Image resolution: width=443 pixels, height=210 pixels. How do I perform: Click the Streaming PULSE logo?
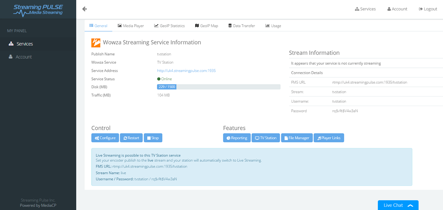pyautogui.click(x=38, y=10)
